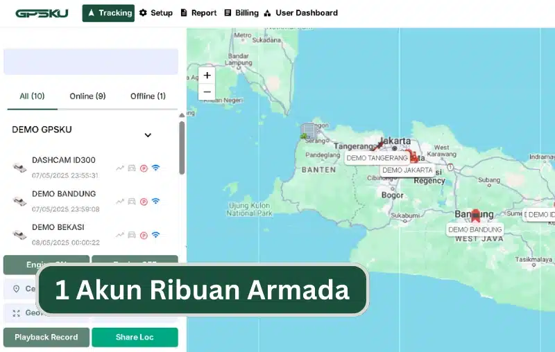Click DEMO BANDUNG trend chart icon

[x=120, y=202]
